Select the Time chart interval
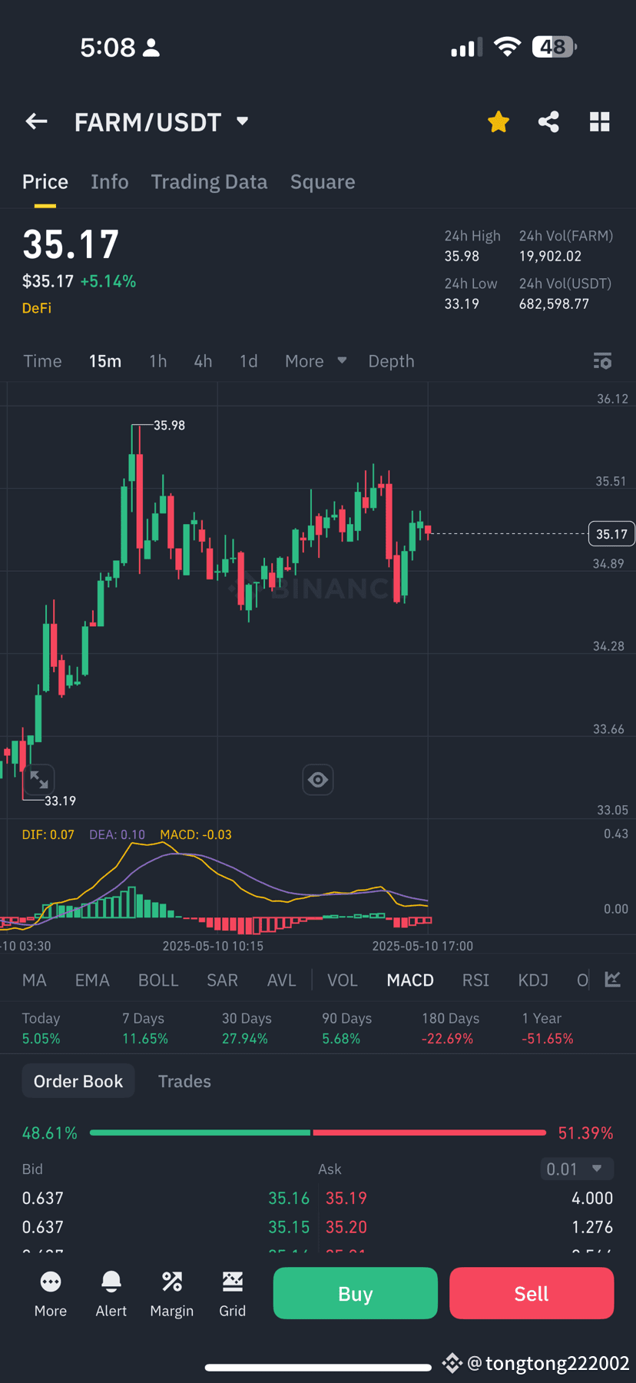 point(42,361)
